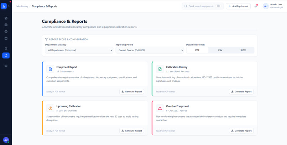Viewport: 287px width, 145px height.
Task: Open the Admin User profile avatar
Action: 266,6
